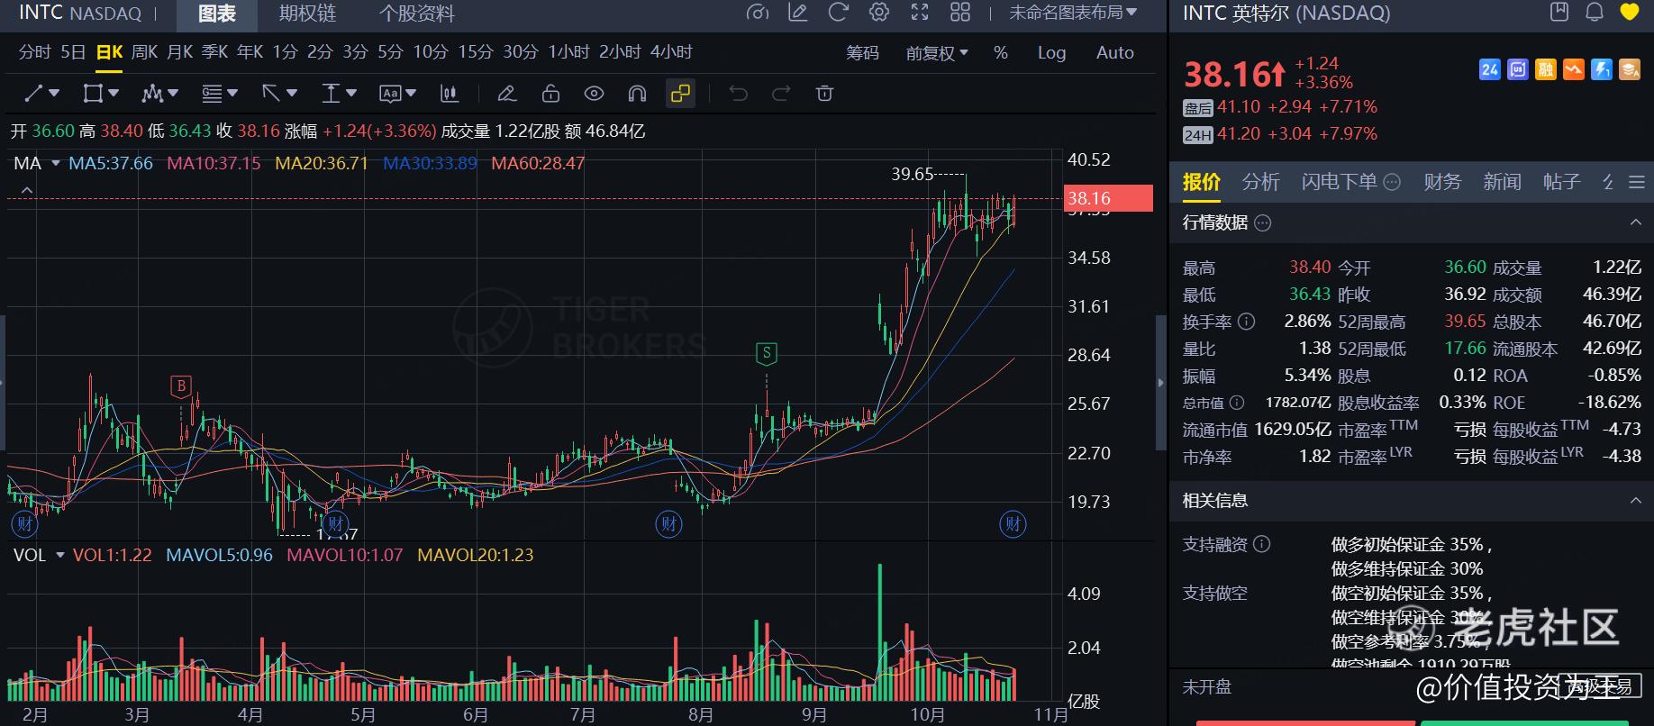Open the 未命名图表布局 layout dropdown

[x=1072, y=13]
